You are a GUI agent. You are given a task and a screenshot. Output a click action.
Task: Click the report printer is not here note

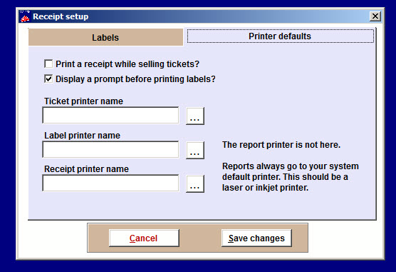[x=281, y=145]
